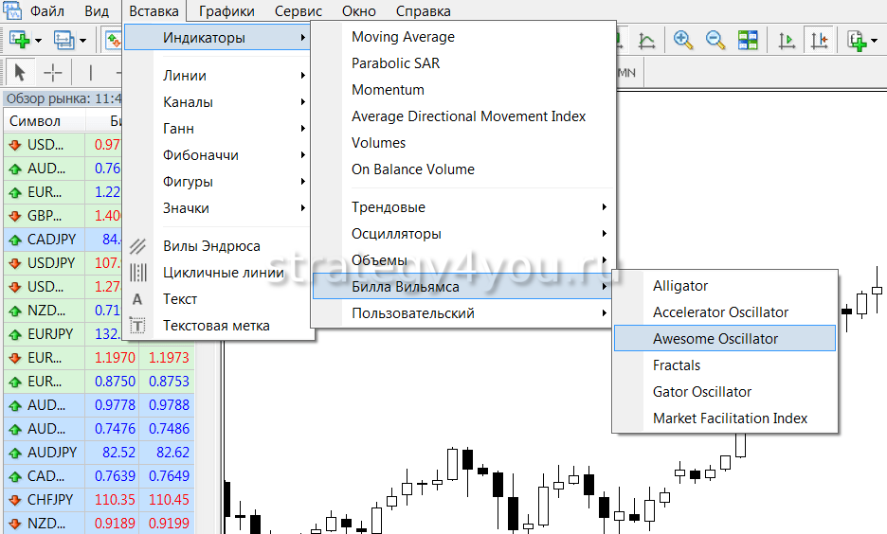This screenshot has height=534, width=887.
Task: Draw a vertical line using toolbar icon
Action: [x=91, y=72]
